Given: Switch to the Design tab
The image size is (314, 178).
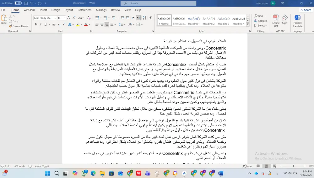Looking at the screenshot, I should pos(56,10).
